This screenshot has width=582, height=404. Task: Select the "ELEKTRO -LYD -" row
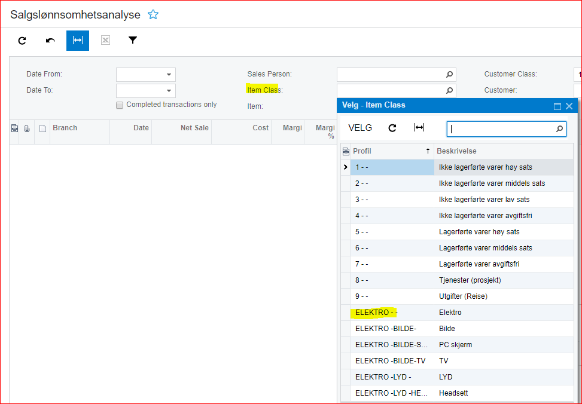pyautogui.click(x=457, y=377)
